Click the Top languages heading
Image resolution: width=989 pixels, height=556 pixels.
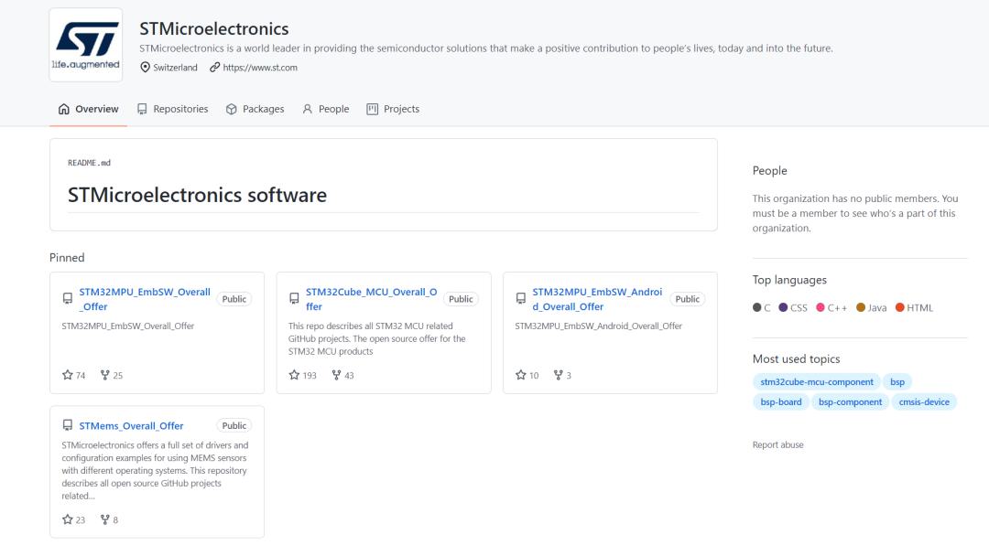click(789, 280)
